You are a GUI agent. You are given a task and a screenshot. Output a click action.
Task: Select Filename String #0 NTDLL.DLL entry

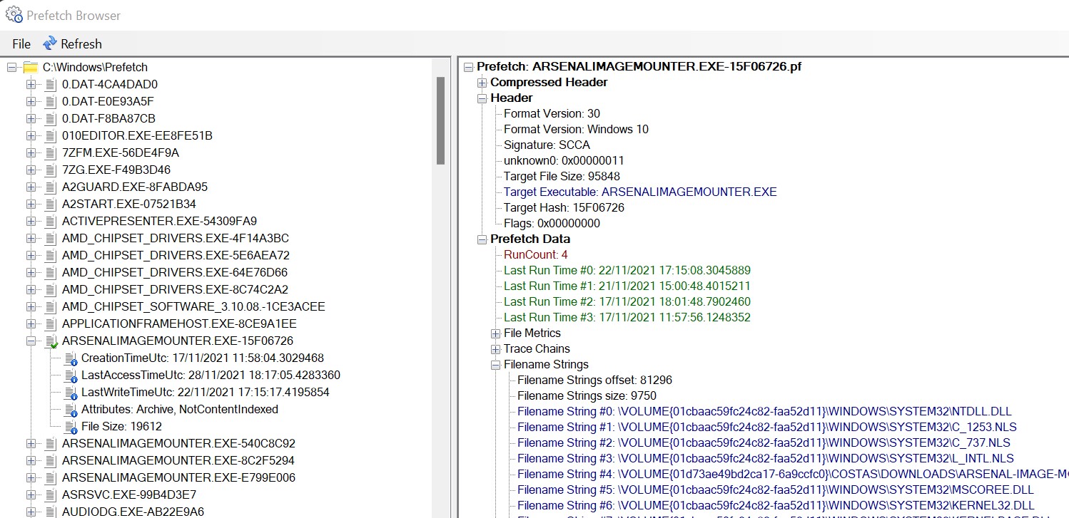coord(764,411)
